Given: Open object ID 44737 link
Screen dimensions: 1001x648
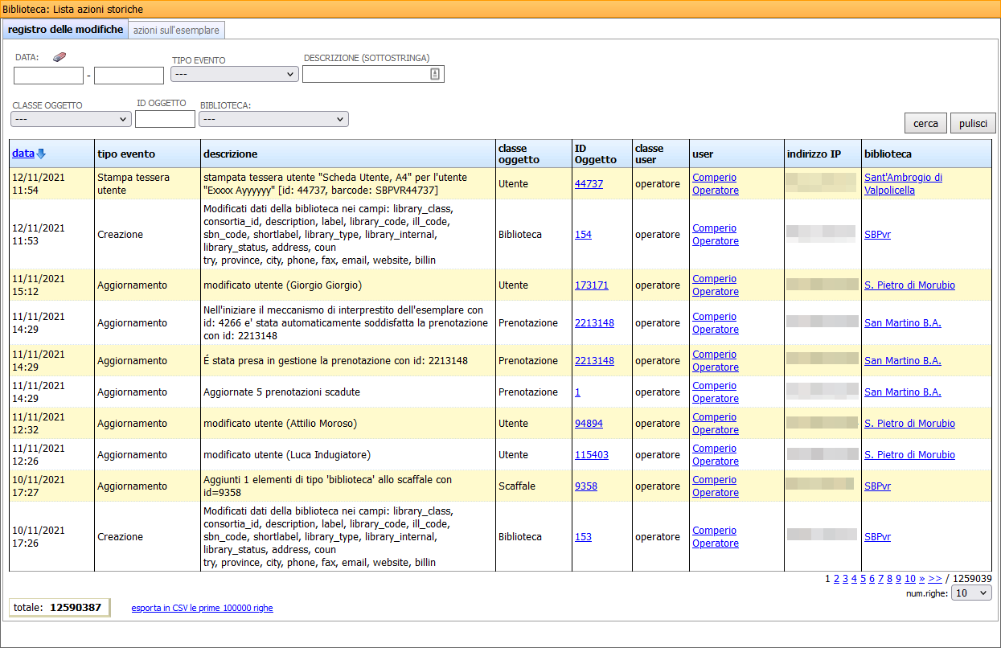Looking at the screenshot, I should coord(589,184).
